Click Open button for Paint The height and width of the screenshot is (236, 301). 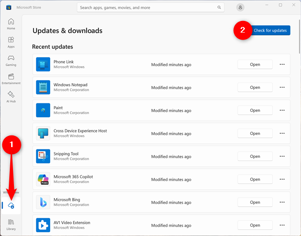(x=255, y=110)
